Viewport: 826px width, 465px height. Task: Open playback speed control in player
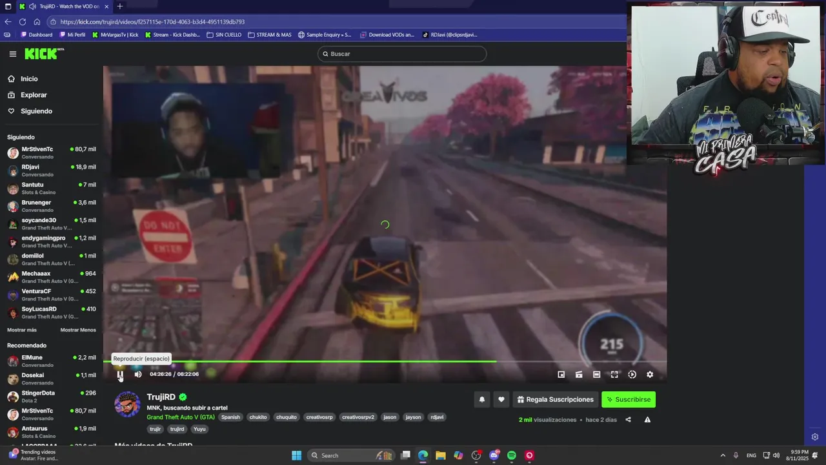coord(632,375)
